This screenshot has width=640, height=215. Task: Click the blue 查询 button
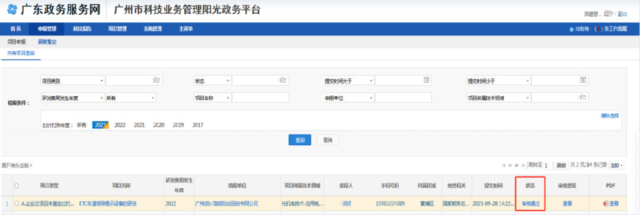(300, 140)
